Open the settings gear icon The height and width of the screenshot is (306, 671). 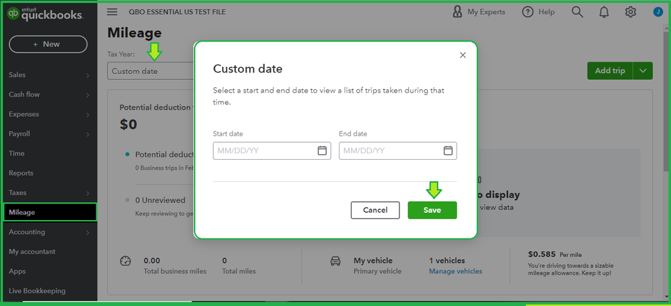630,11
